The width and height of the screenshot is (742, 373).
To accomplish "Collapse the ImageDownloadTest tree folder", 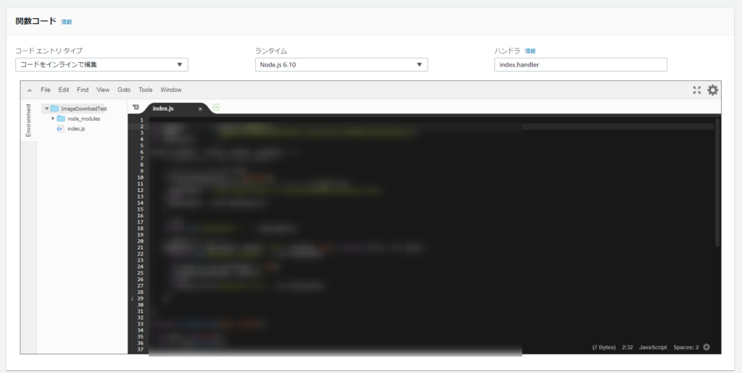I will tap(46, 108).
